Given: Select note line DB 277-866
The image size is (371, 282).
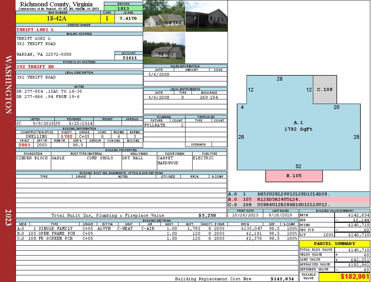Looking at the screenshot, I should coord(48,97).
